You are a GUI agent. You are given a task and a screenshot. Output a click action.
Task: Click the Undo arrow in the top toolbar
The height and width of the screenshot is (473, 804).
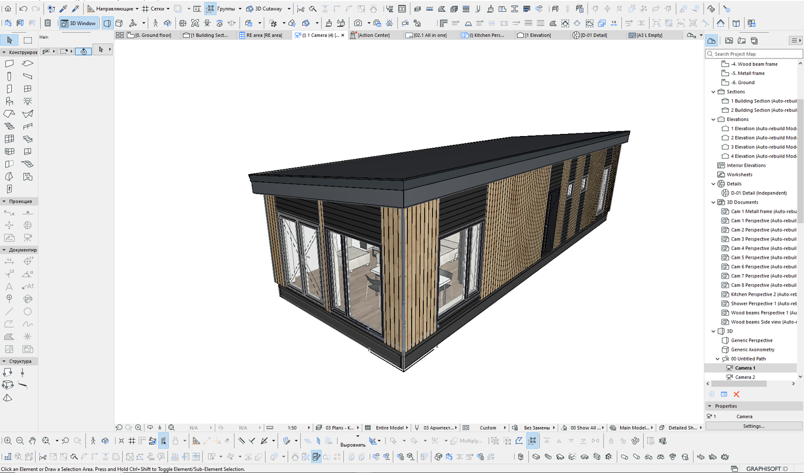click(23, 9)
